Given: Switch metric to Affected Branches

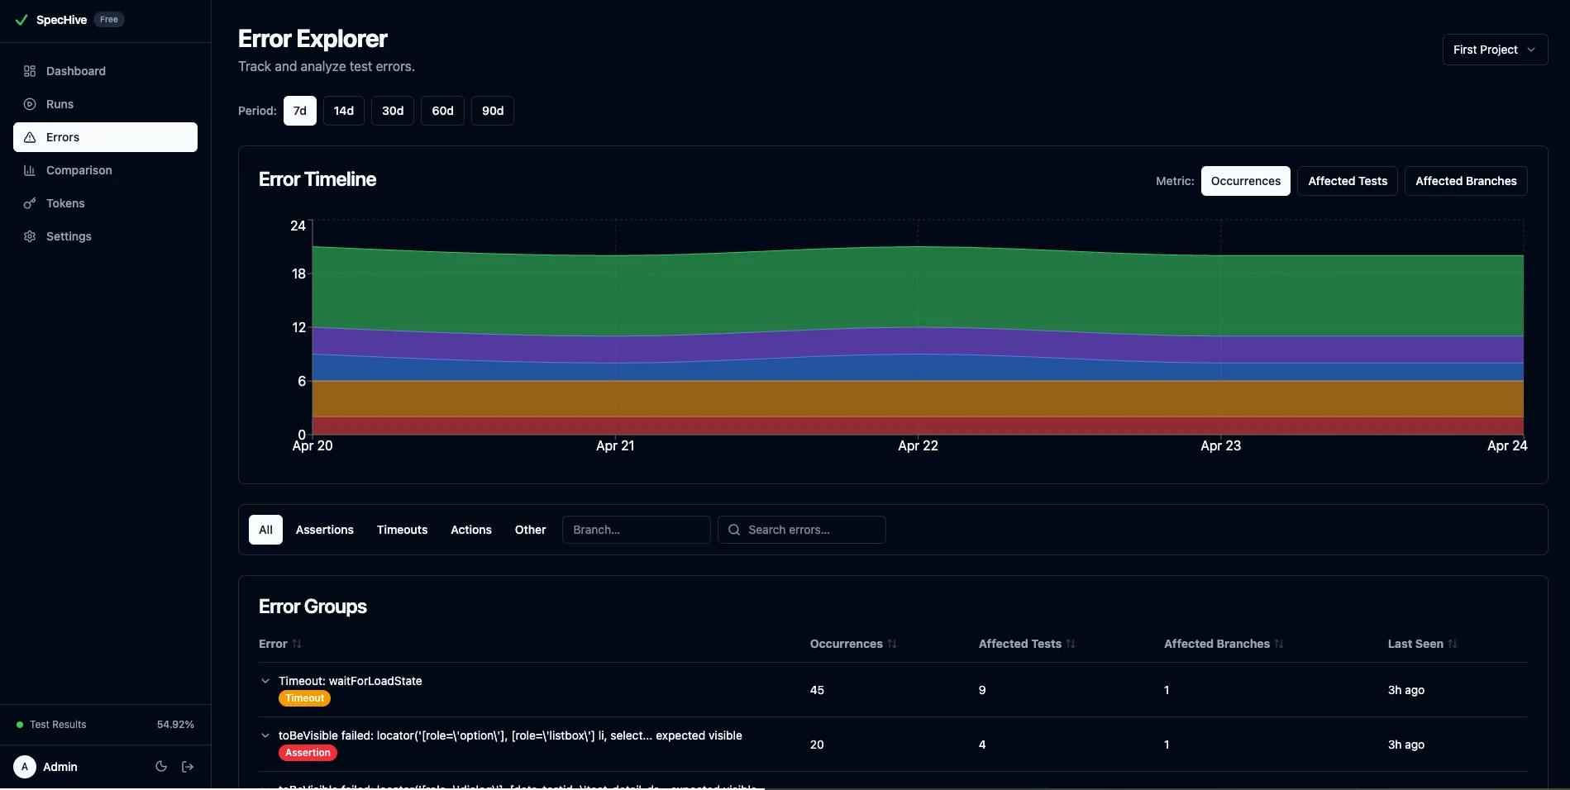Looking at the screenshot, I should [x=1466, y=181].
